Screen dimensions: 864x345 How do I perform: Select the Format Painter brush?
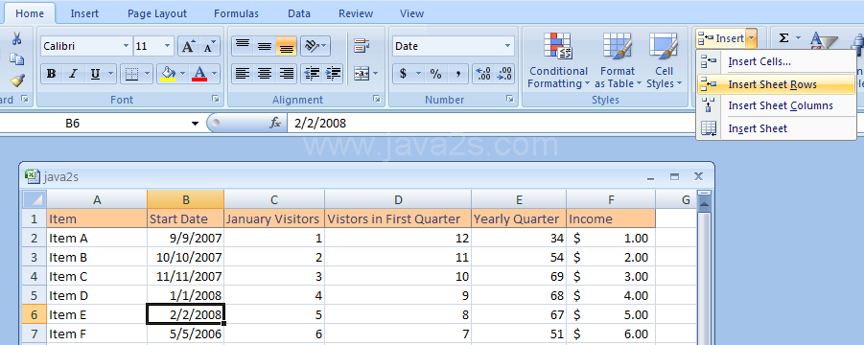pyautogui.click(x=17, y=80)
